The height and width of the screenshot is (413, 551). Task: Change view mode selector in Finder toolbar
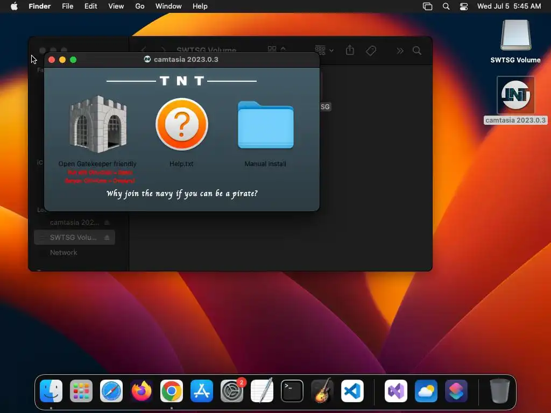tap(277, 49)
